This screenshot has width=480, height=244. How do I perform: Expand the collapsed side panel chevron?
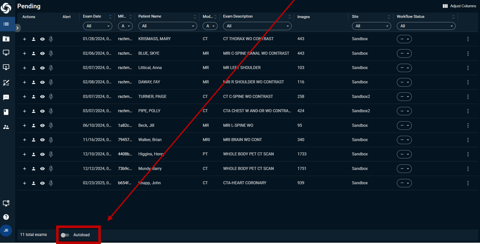(17, 28)
